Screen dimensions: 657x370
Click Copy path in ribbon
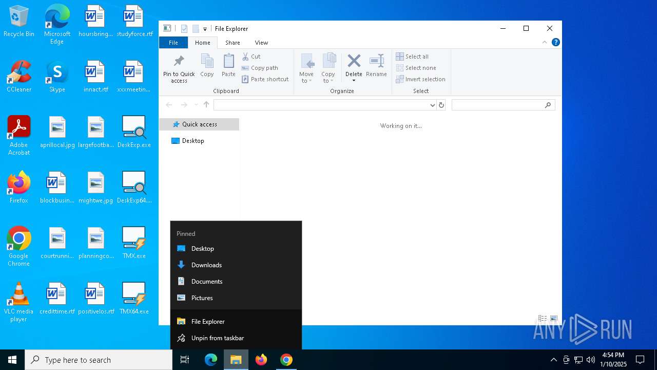[260, 68]
